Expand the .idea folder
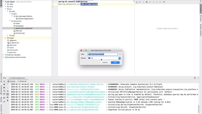 tap(5, 4)
